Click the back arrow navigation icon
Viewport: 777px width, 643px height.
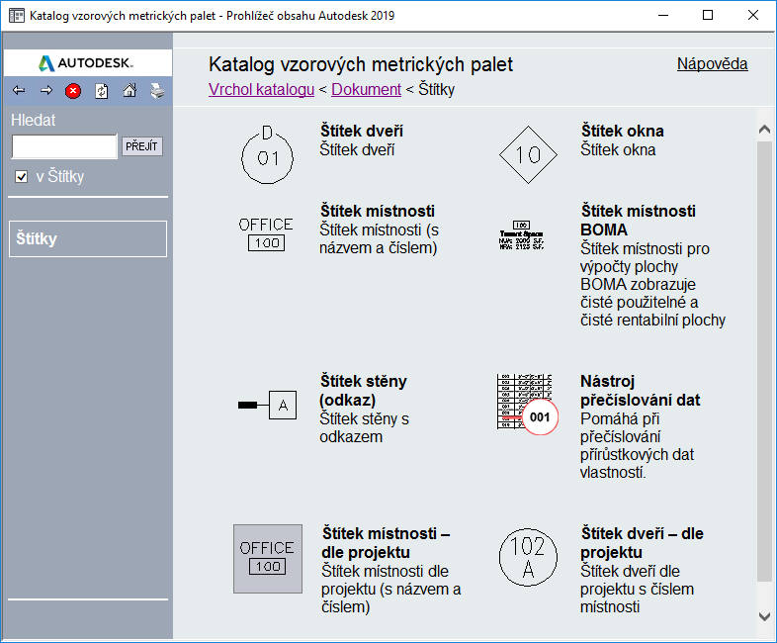tap(19, 91)
